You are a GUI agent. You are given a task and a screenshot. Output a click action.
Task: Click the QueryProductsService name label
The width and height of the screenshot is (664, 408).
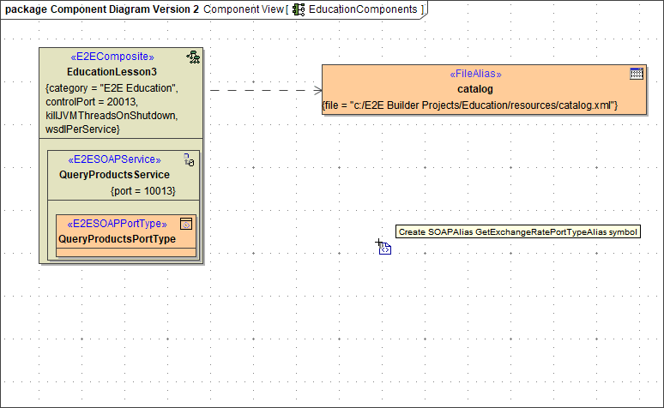(114, 175)
